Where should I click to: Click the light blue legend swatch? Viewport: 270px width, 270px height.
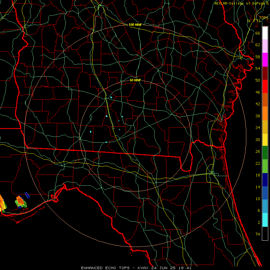tap(265, 206)
